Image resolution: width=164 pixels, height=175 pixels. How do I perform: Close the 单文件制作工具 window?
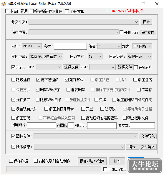click(157, 4)
